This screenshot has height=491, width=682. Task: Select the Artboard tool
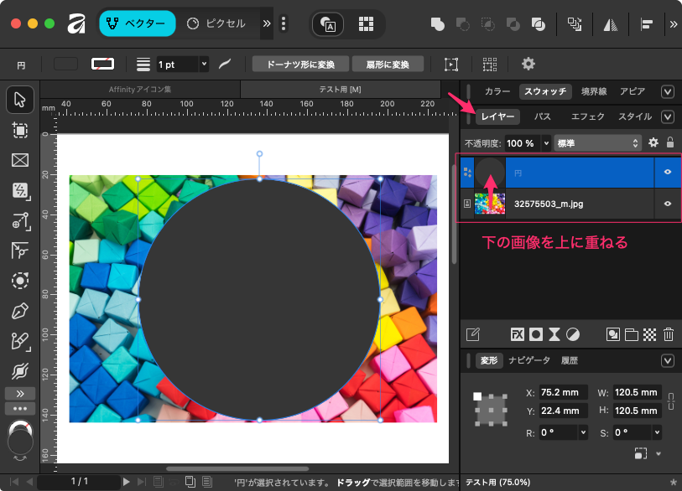[x=19, y=130]
